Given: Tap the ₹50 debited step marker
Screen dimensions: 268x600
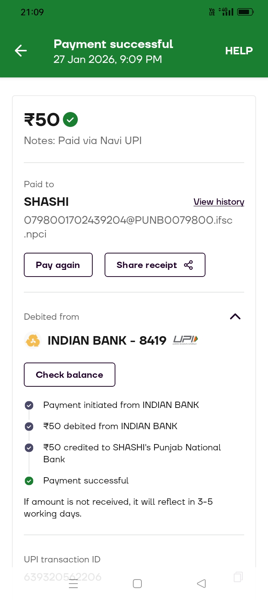Looking at the screenshot, I should [x=29, y=427].
